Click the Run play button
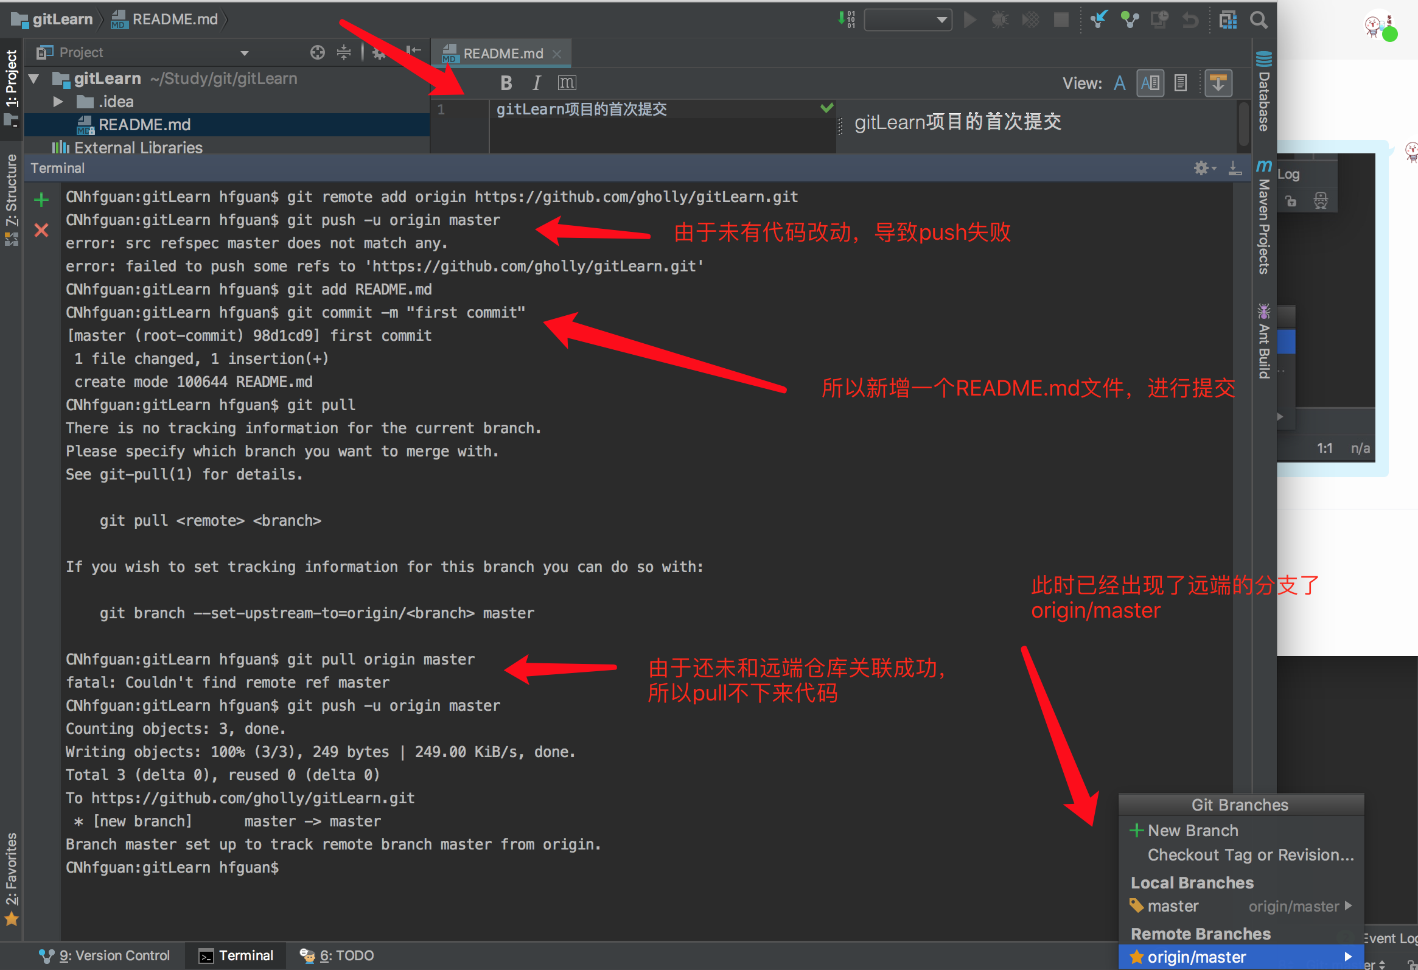The height and width of the screenshot is (970, 1418). (969, 19)
